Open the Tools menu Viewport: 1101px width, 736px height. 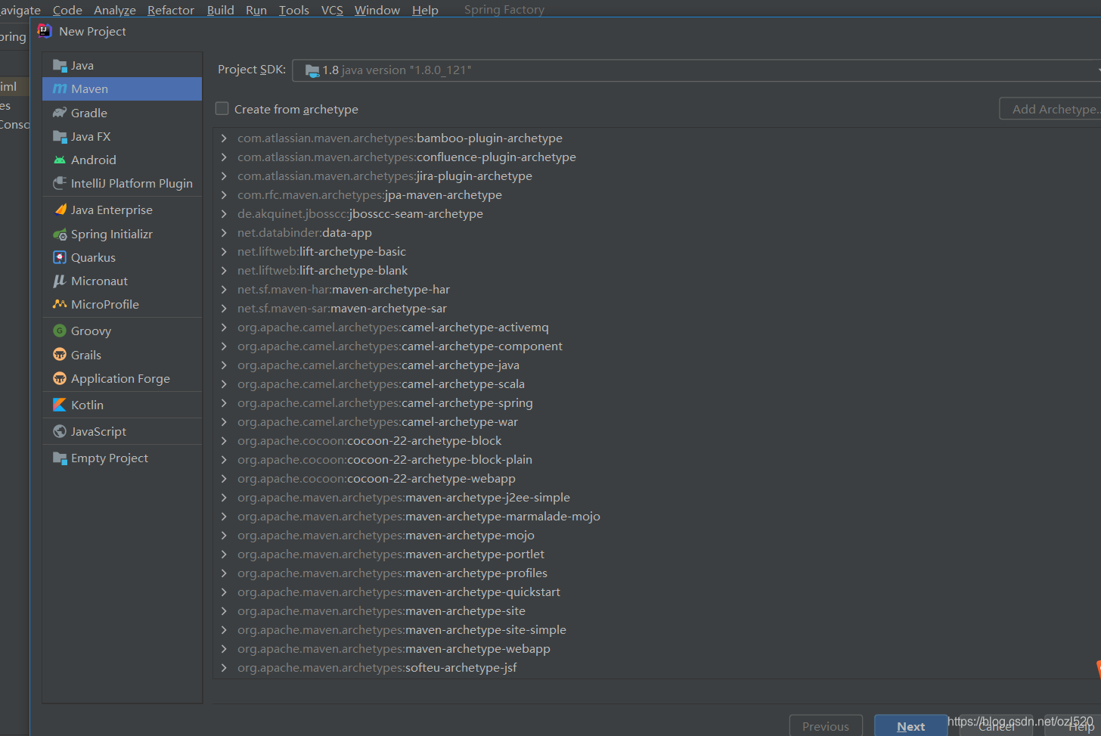click(x=294, y=10)
